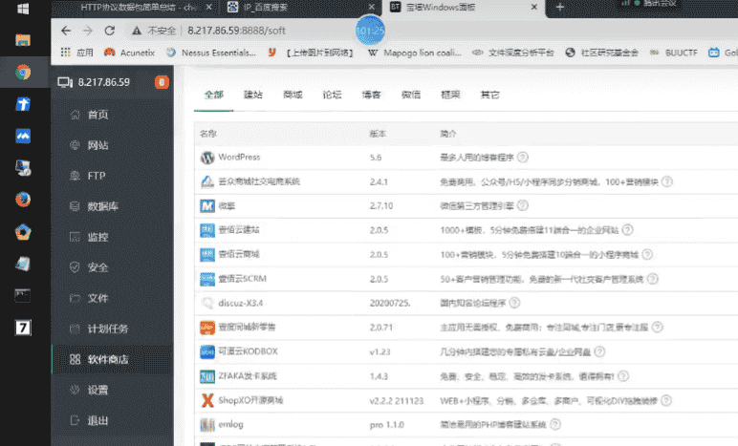Switch to the 全部 category tab

point(214,95)
